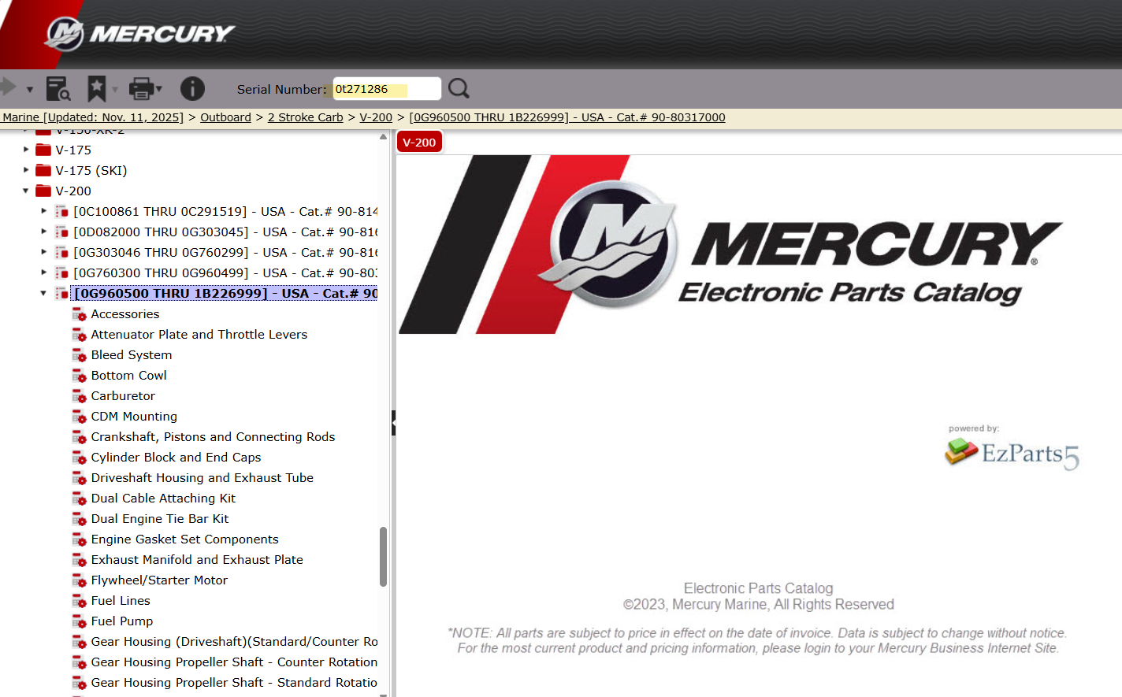Expand the V-175 folder
This screenshot has height=697, width=1122.
click(26, 149)
